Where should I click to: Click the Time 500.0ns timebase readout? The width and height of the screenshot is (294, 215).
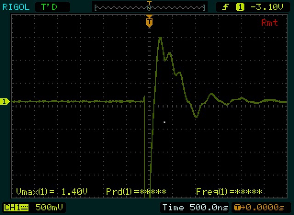point(195,208)
